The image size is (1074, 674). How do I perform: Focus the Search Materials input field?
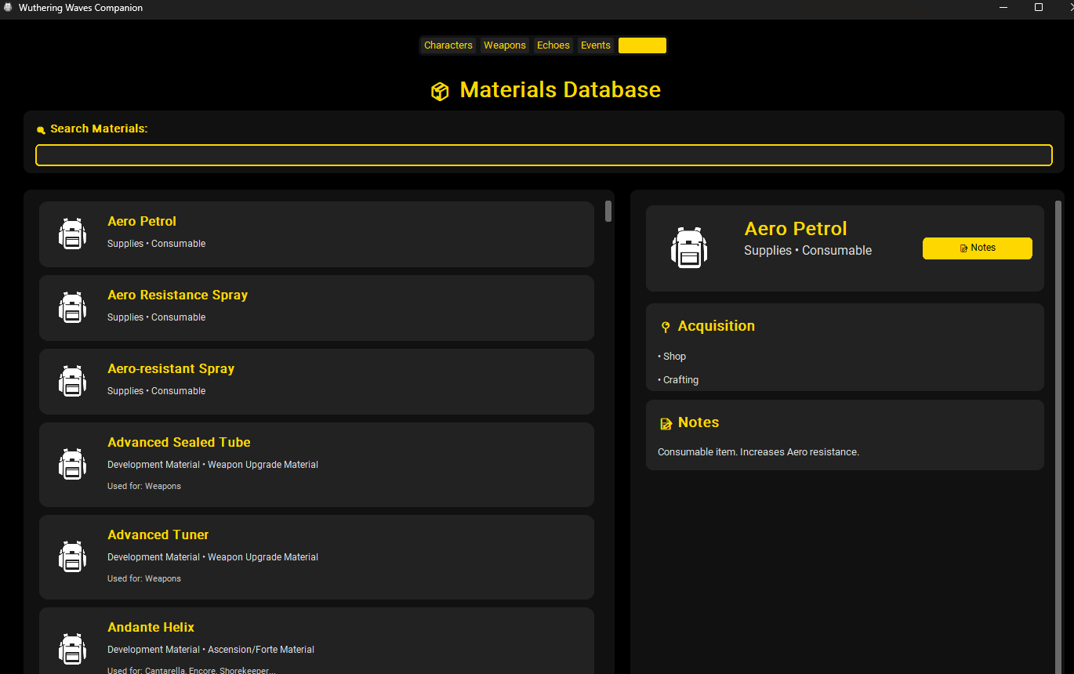[544, 155]
